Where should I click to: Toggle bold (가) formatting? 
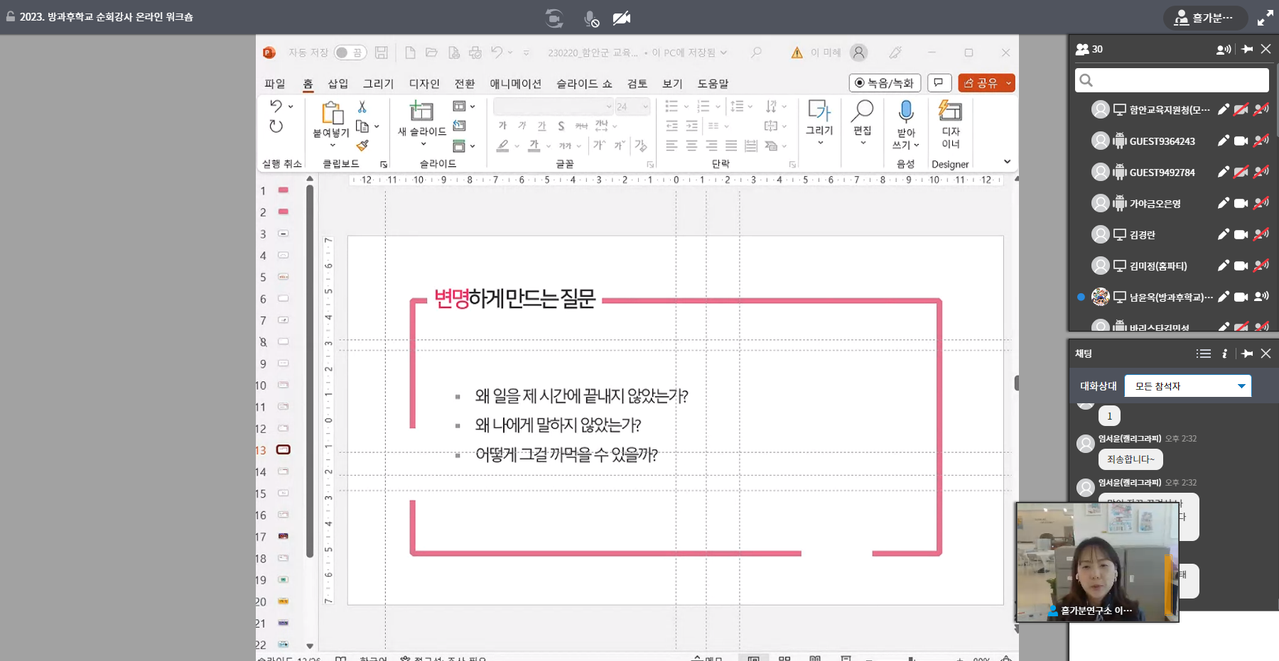coord(502,126)
